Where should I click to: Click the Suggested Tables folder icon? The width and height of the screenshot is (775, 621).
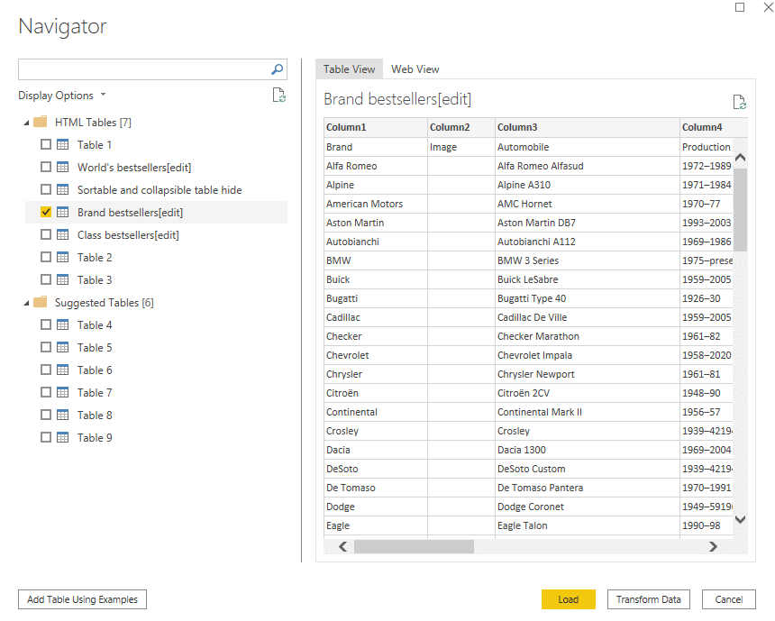click(41, 302)
